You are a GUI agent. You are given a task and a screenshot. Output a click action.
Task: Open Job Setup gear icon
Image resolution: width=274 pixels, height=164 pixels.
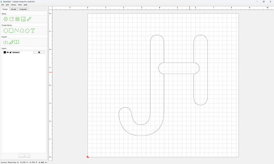[x=6, y=19]
